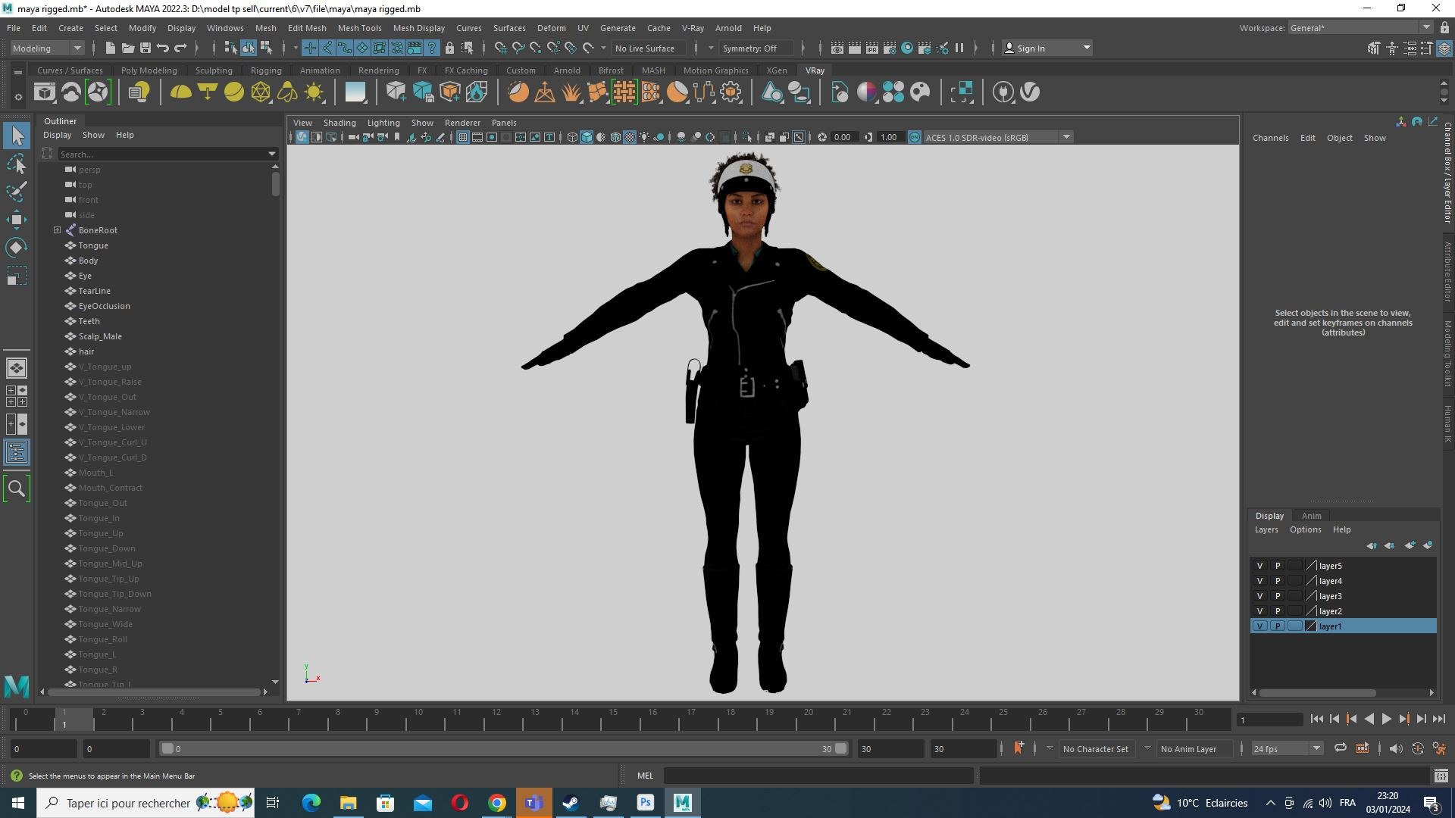
Task: Open Steam from the Windows taskbar
Action: (571, 803)
